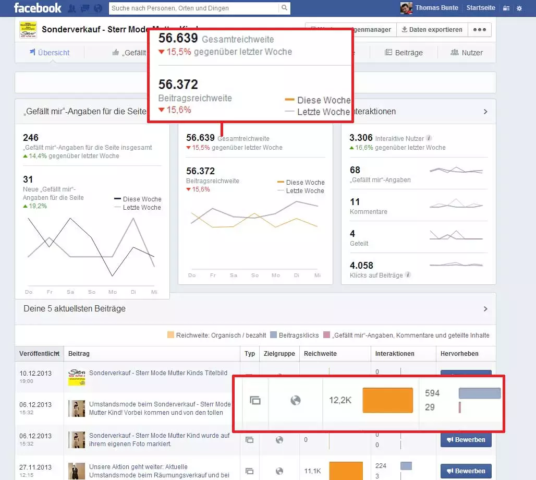Screen dimensions: 536x480
Task: Click the Typ column header
Action: (250, 354)
